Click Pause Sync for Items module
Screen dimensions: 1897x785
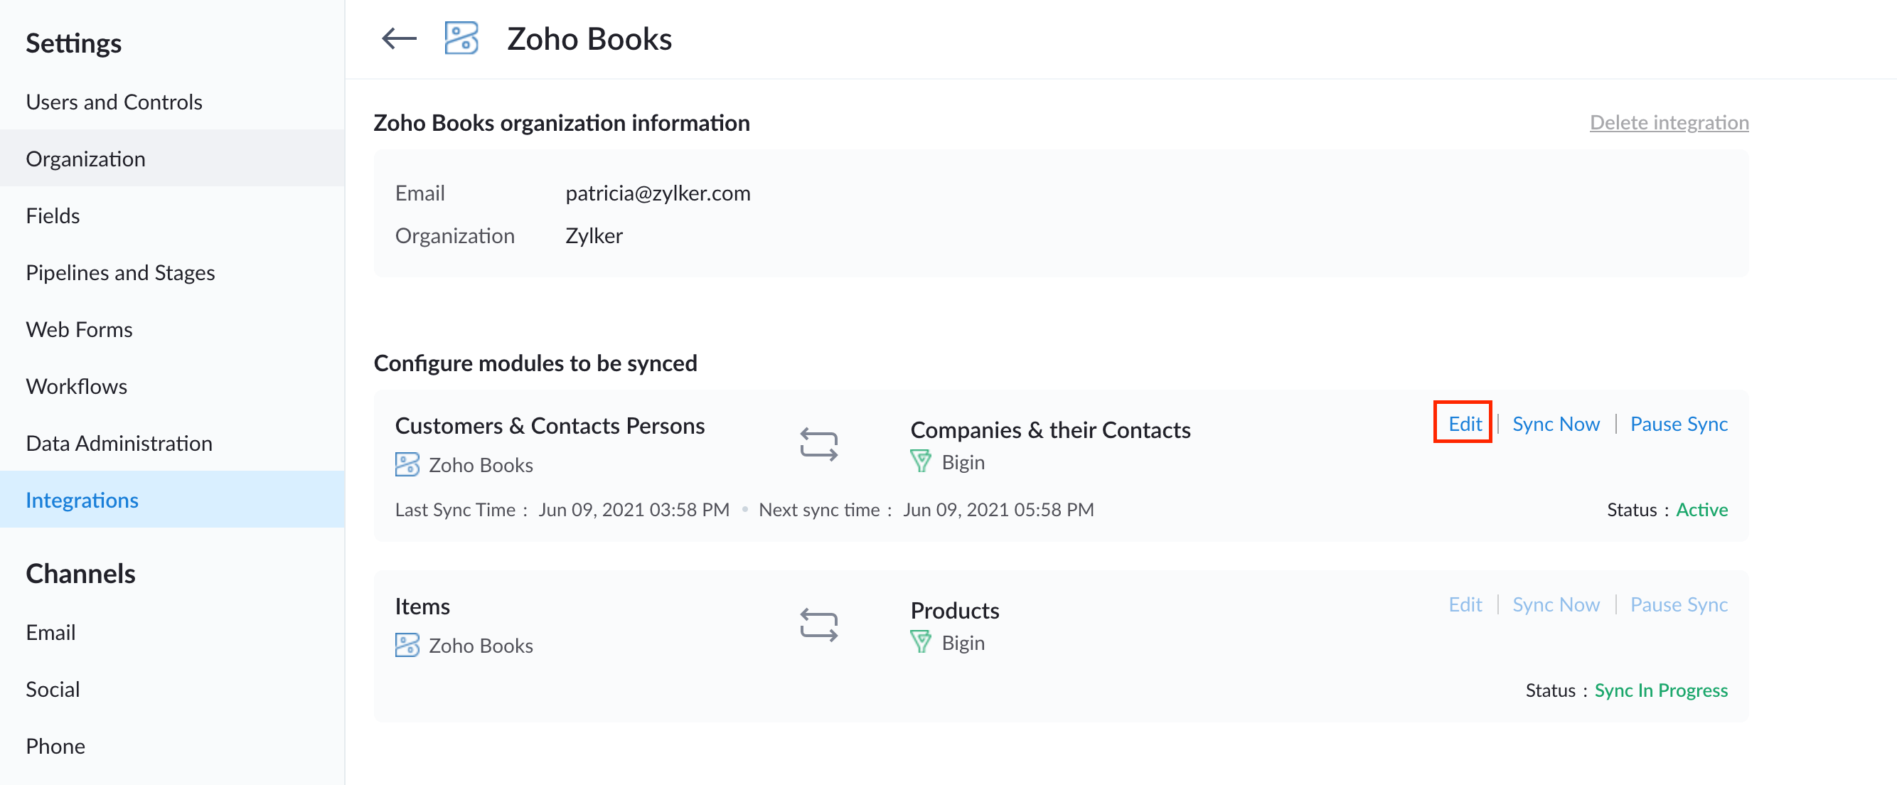(x=1678, y=604)
